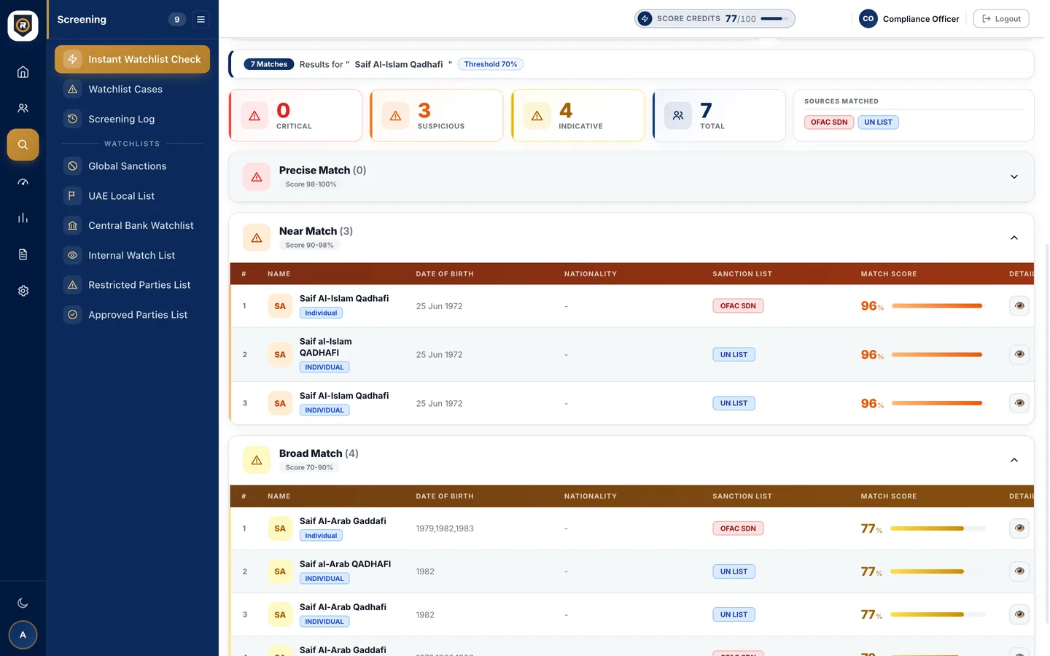Collapse the Near Match section chevron
This screenshot has width=1050, height=656.
click(x=1014, y=238)
